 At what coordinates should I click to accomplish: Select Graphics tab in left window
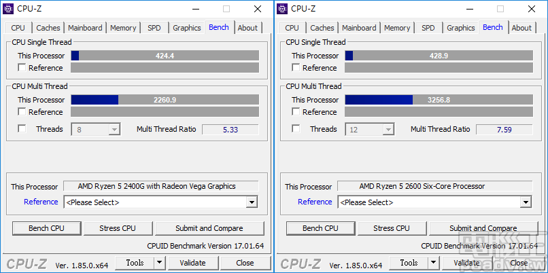click(187, 28)
